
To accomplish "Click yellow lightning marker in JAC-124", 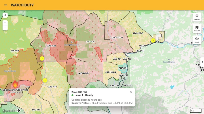I will click(x=42, y=59).
